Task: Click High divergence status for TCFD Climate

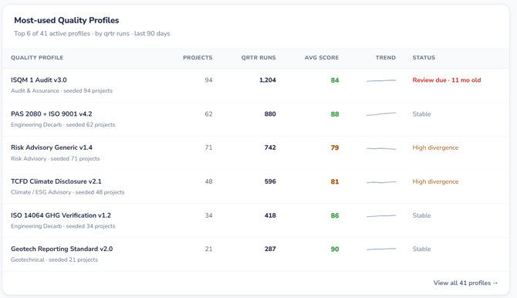Action: (x=435, y=181)
